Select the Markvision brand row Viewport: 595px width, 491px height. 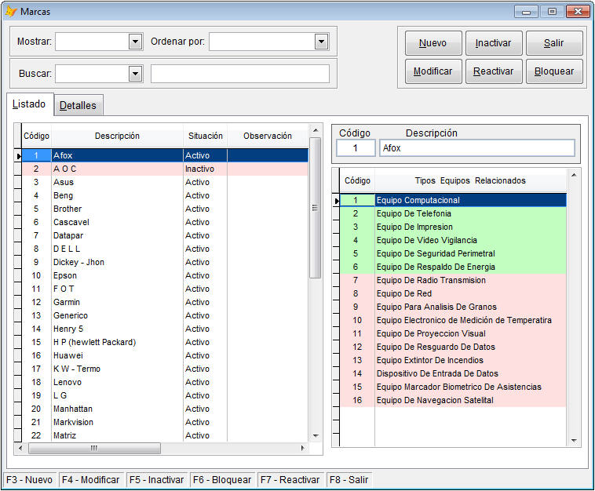[165, 422]
